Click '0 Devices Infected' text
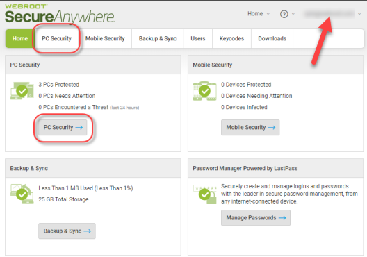The width and height of the screenshot is (367, 257). [244, 107]
